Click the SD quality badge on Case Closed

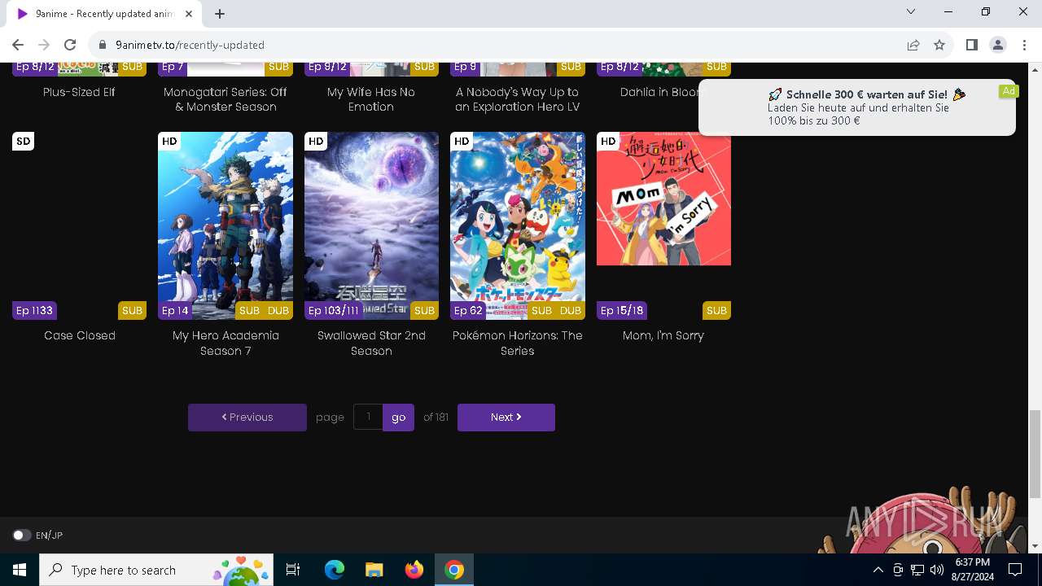(x=23, y=142)
